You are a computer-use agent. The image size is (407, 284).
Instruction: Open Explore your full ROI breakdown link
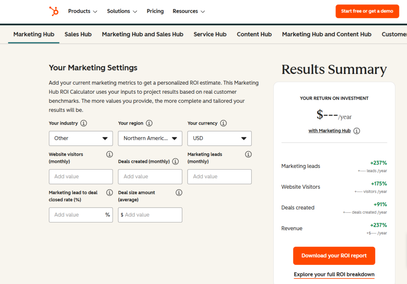334,274
